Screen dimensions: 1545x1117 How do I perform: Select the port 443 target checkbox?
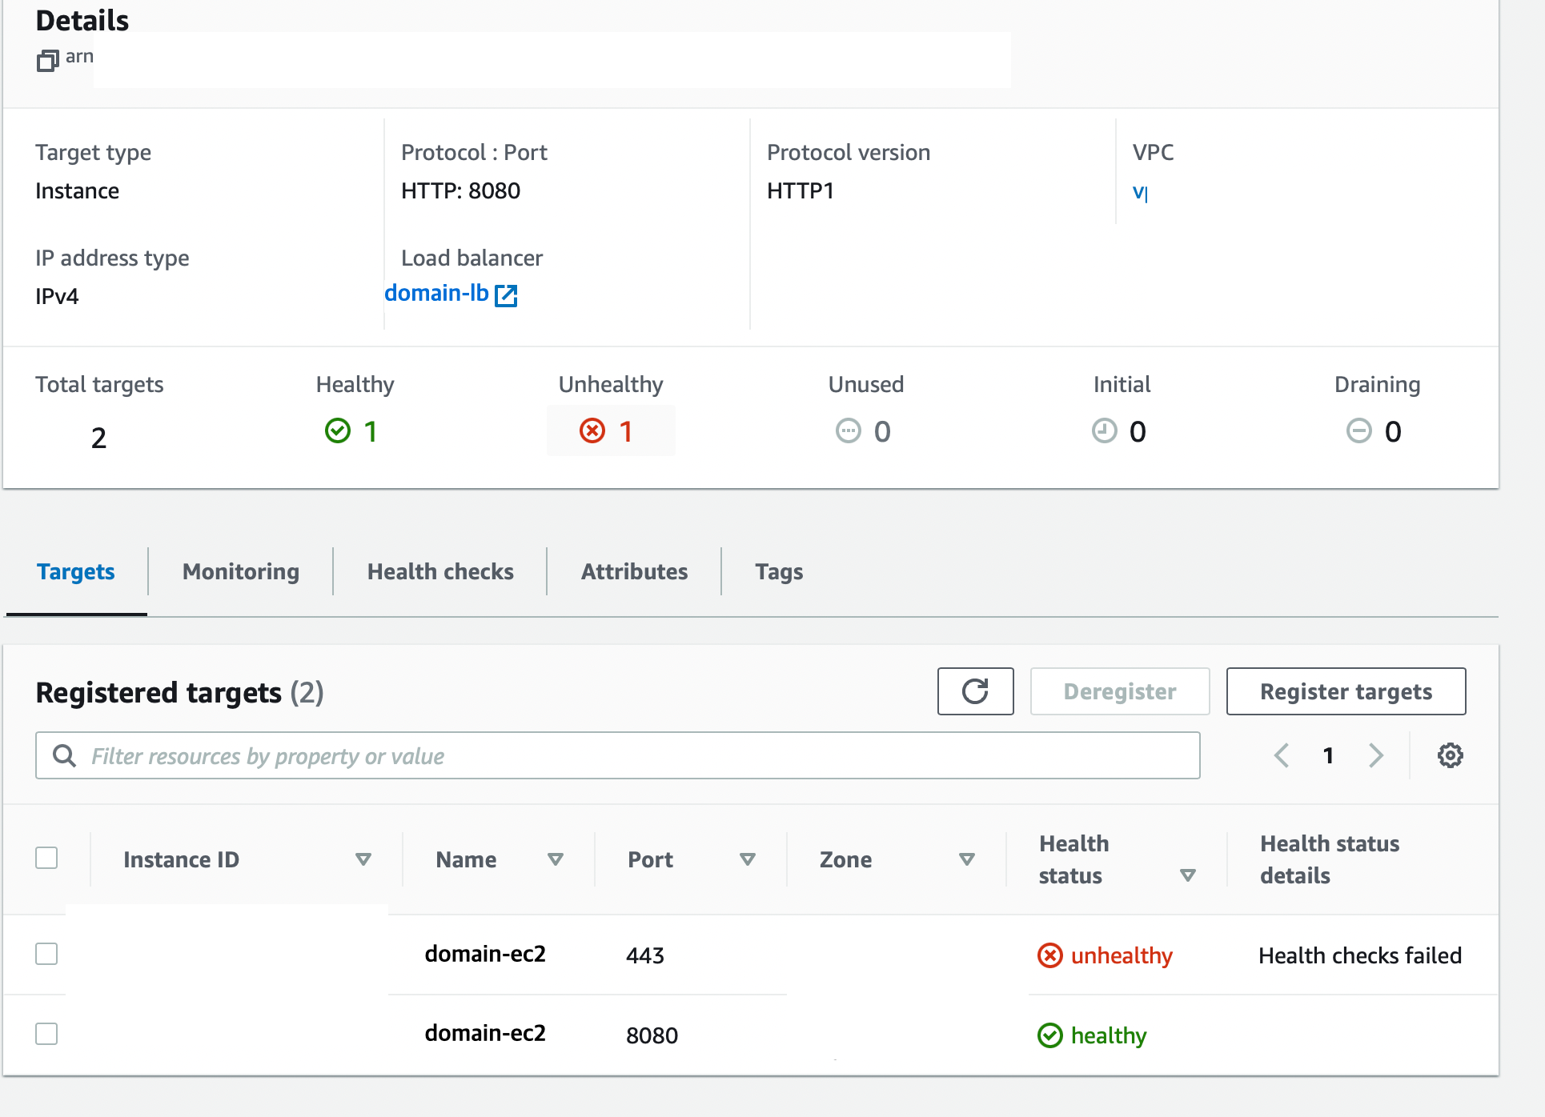coord(46,954)
